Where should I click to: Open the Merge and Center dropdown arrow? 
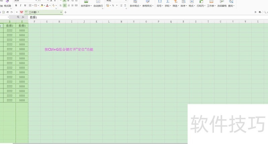click(91, 6)
